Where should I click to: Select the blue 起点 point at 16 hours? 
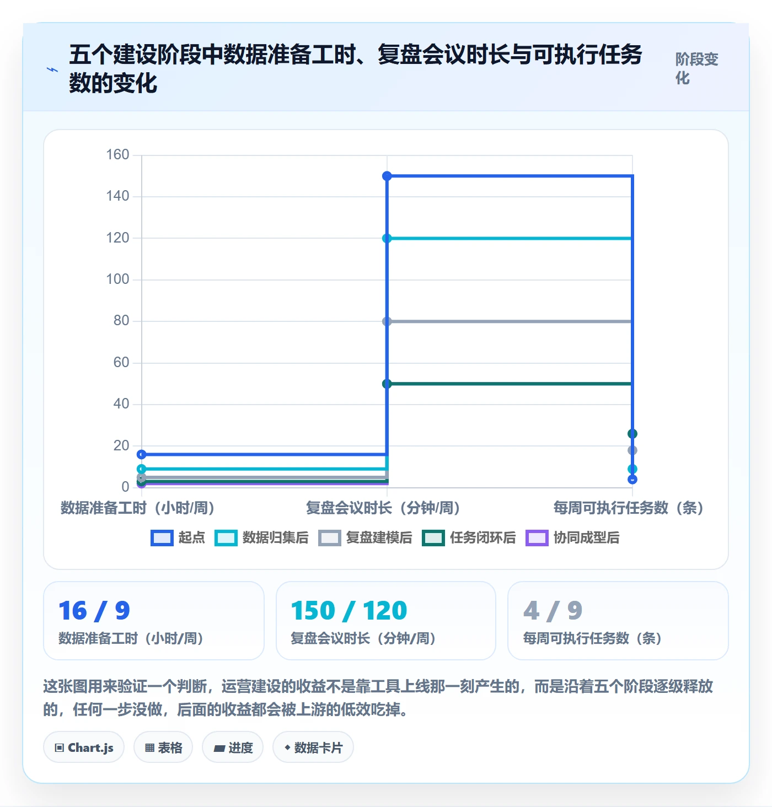(142, 454)
